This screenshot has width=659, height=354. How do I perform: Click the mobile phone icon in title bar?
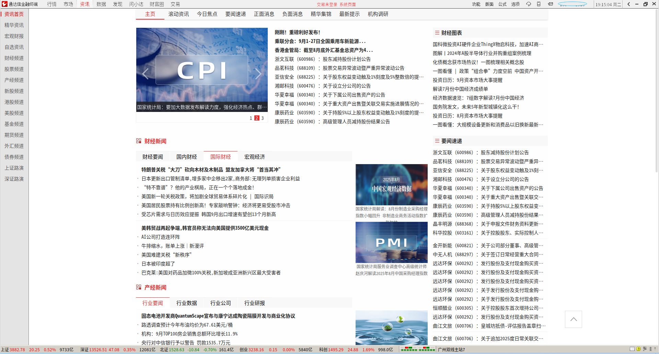click(539, 4)
